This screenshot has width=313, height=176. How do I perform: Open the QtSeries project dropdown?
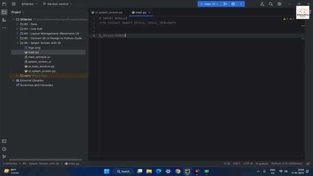(29, 4)
